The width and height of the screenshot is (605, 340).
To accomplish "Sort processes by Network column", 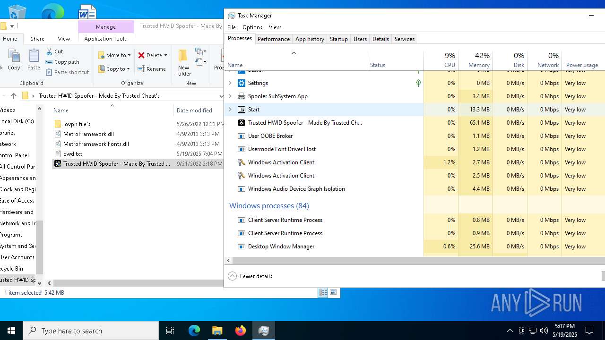I will pos(544,60).
